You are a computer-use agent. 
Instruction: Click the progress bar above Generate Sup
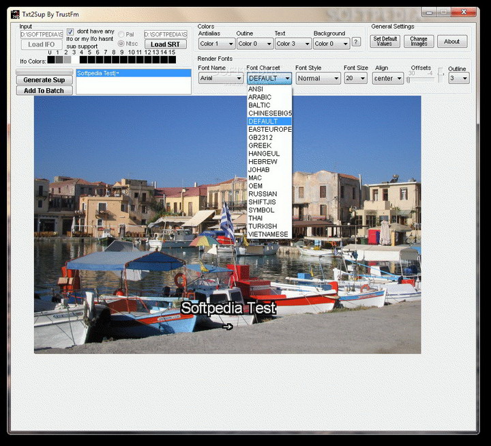(44, 72)
